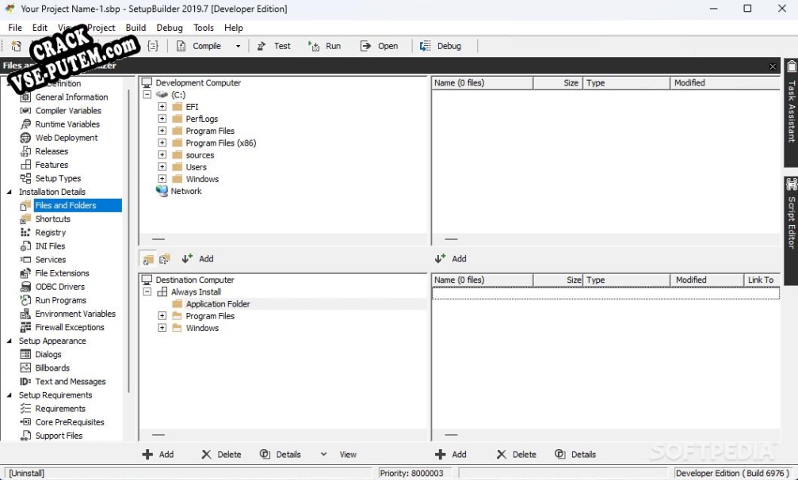Sort destination files by Link To column

(762, 280)
